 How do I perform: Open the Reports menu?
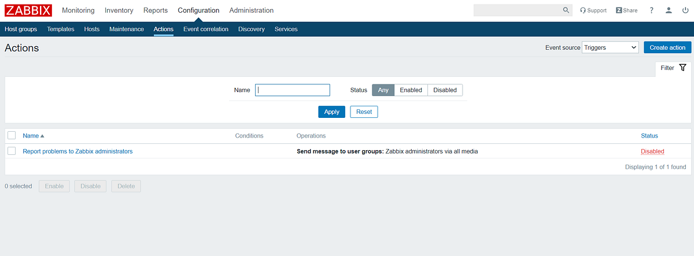pyautogui.click(x=156, y=10)
